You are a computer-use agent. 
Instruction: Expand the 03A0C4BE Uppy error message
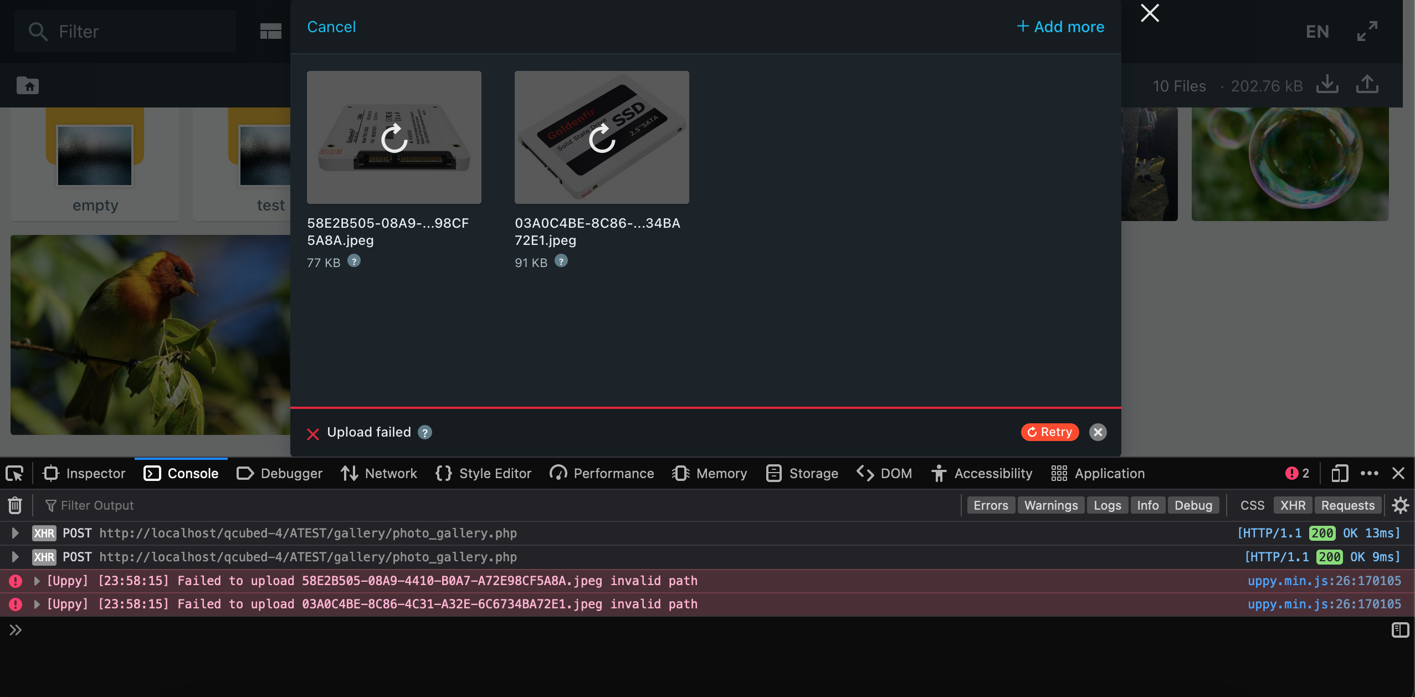point(37,604)
